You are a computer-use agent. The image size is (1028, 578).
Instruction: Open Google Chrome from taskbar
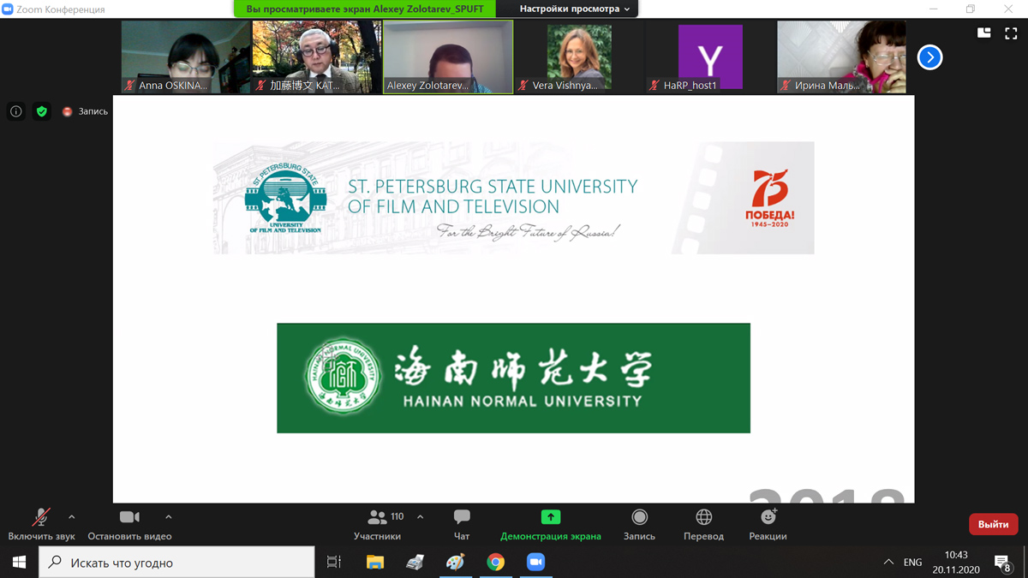coord(495,563)
